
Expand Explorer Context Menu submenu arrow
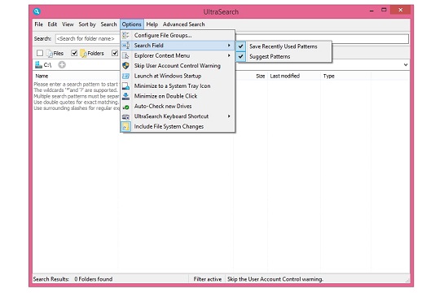[x=229, y=55]
